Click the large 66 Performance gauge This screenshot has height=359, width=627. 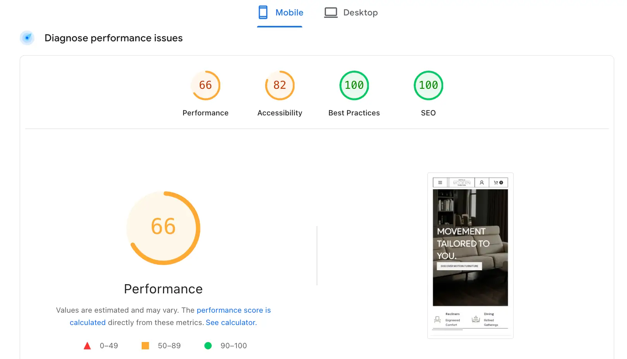(x=163, y=228)
